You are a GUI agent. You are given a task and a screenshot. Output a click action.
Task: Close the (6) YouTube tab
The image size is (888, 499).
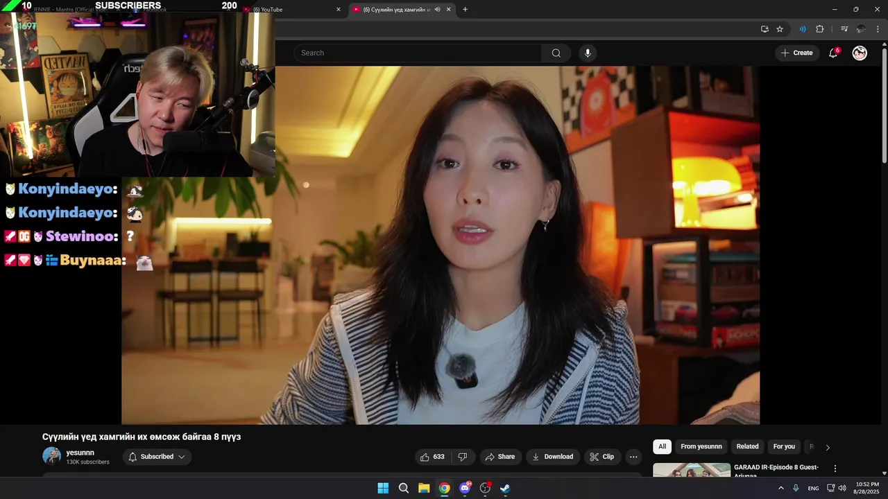[x=339, y=10]
